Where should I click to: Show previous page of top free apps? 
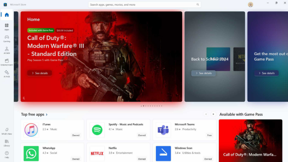pyautogui.click(x=206, y=114)
